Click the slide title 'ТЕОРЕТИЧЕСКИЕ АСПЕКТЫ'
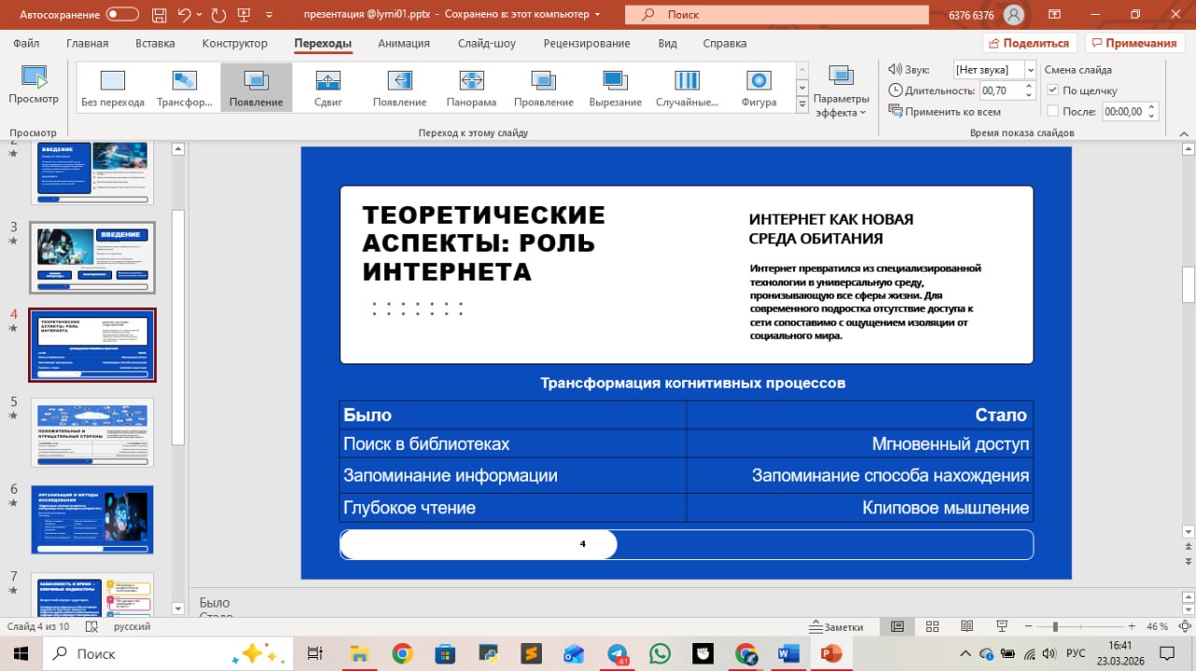The height and width of the screenshot is (671, 1196). pyautogui.click(x=484, y=243)
